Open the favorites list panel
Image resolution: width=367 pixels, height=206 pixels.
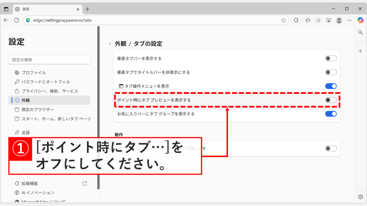click(307, 20)
